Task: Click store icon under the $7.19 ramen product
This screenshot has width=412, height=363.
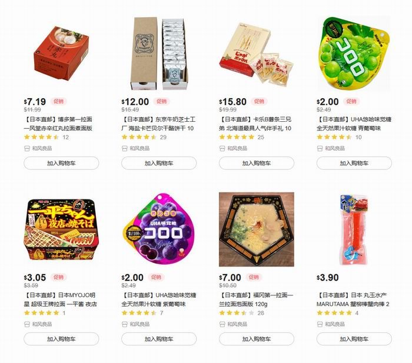Action: tap(27, 149)
